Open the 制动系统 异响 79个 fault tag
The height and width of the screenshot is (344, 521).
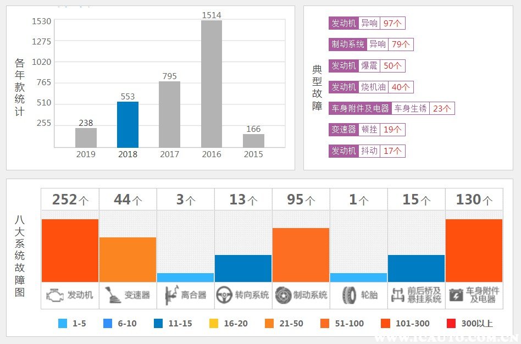point(371,45)
